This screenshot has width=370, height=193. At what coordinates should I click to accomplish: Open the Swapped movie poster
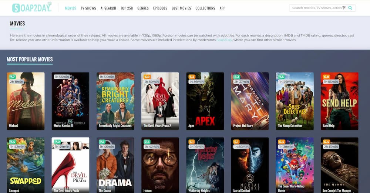pyautogui.click(x=26, y=165)
